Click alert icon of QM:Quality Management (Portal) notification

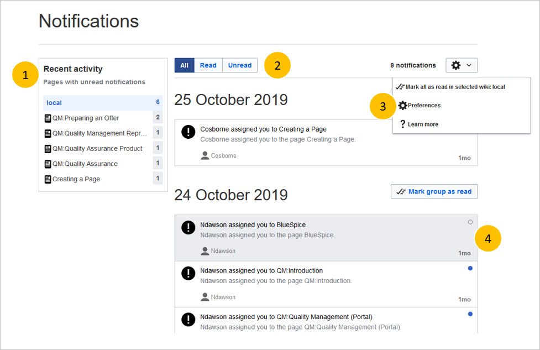(x=188, y=320)
